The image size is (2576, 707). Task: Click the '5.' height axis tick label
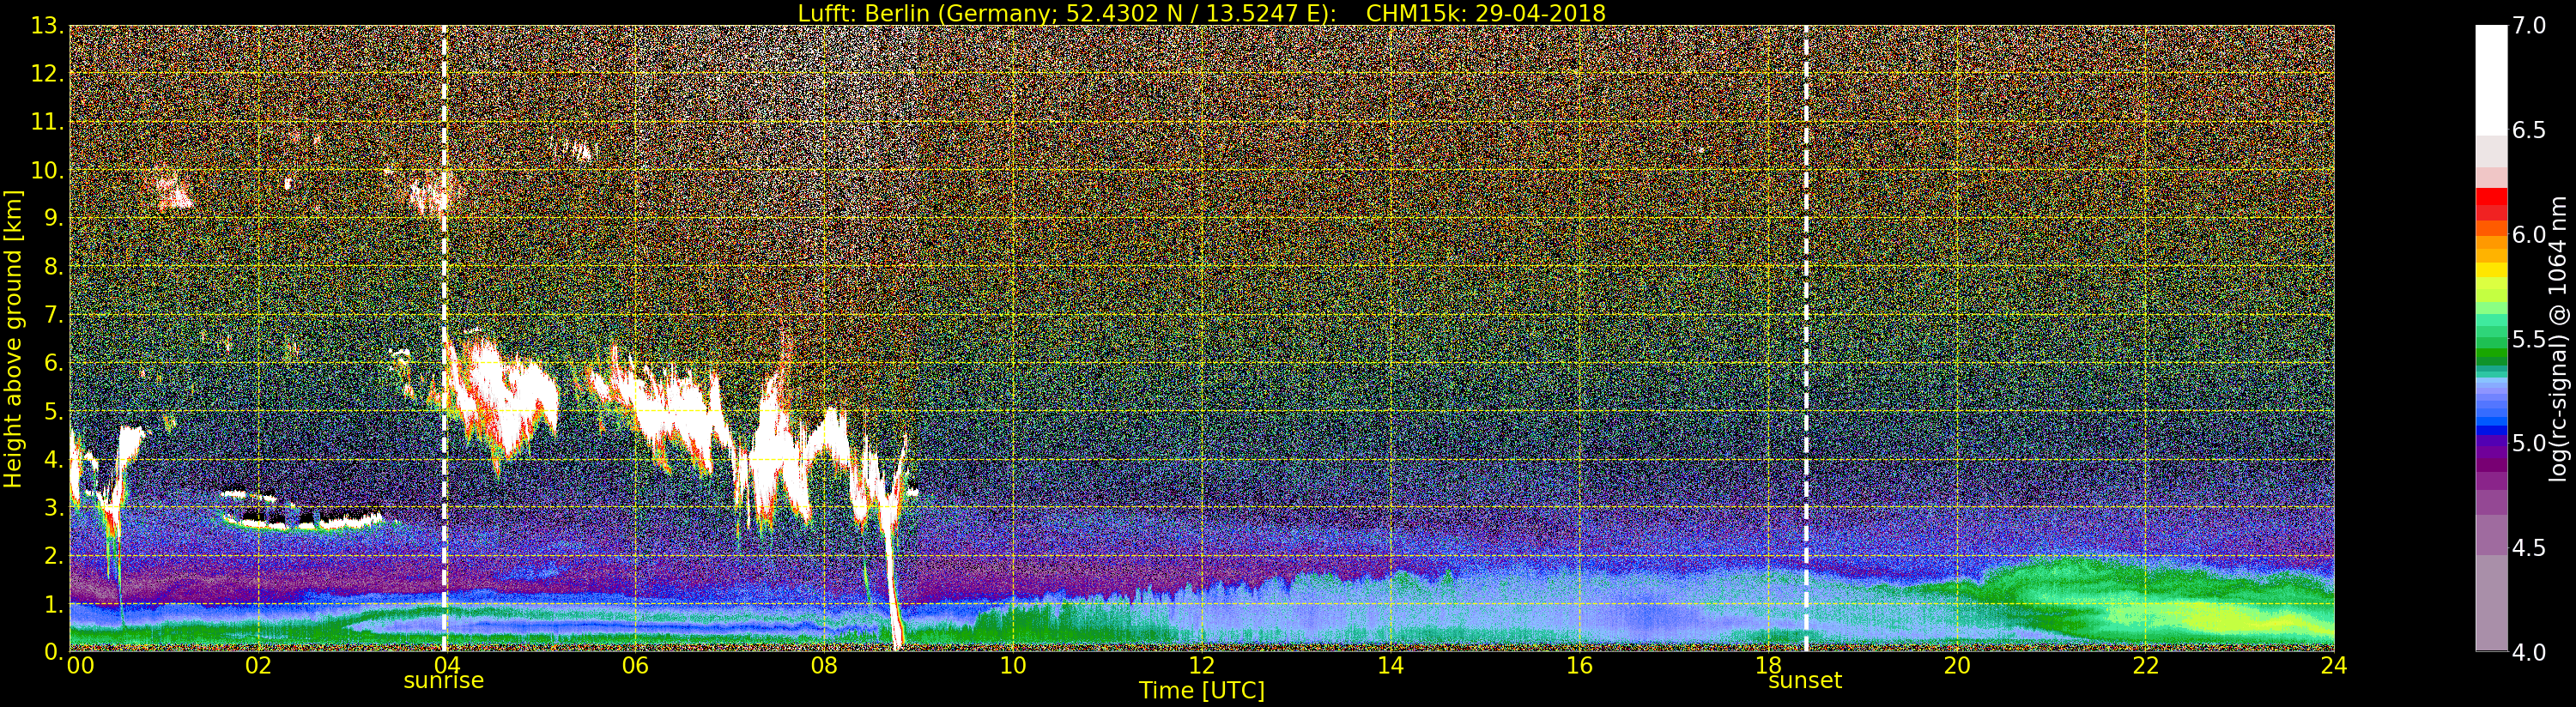click(x=53, y=411)
